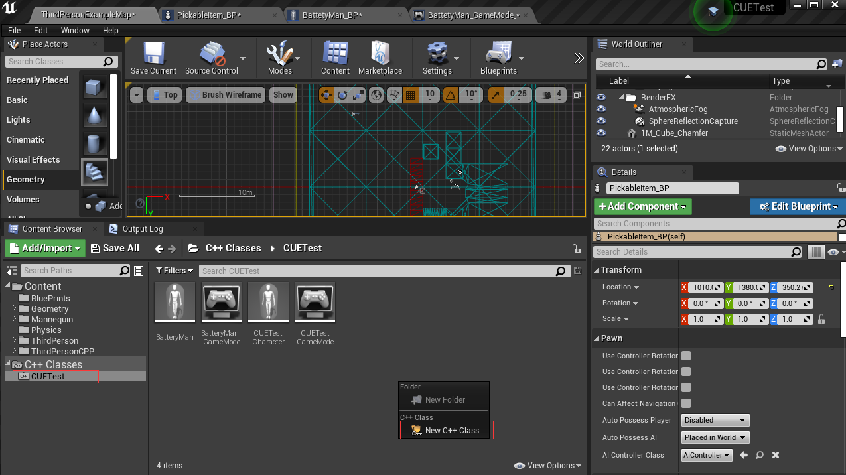Open the File menu
846x475 pixels.
(x=15, y=30)
